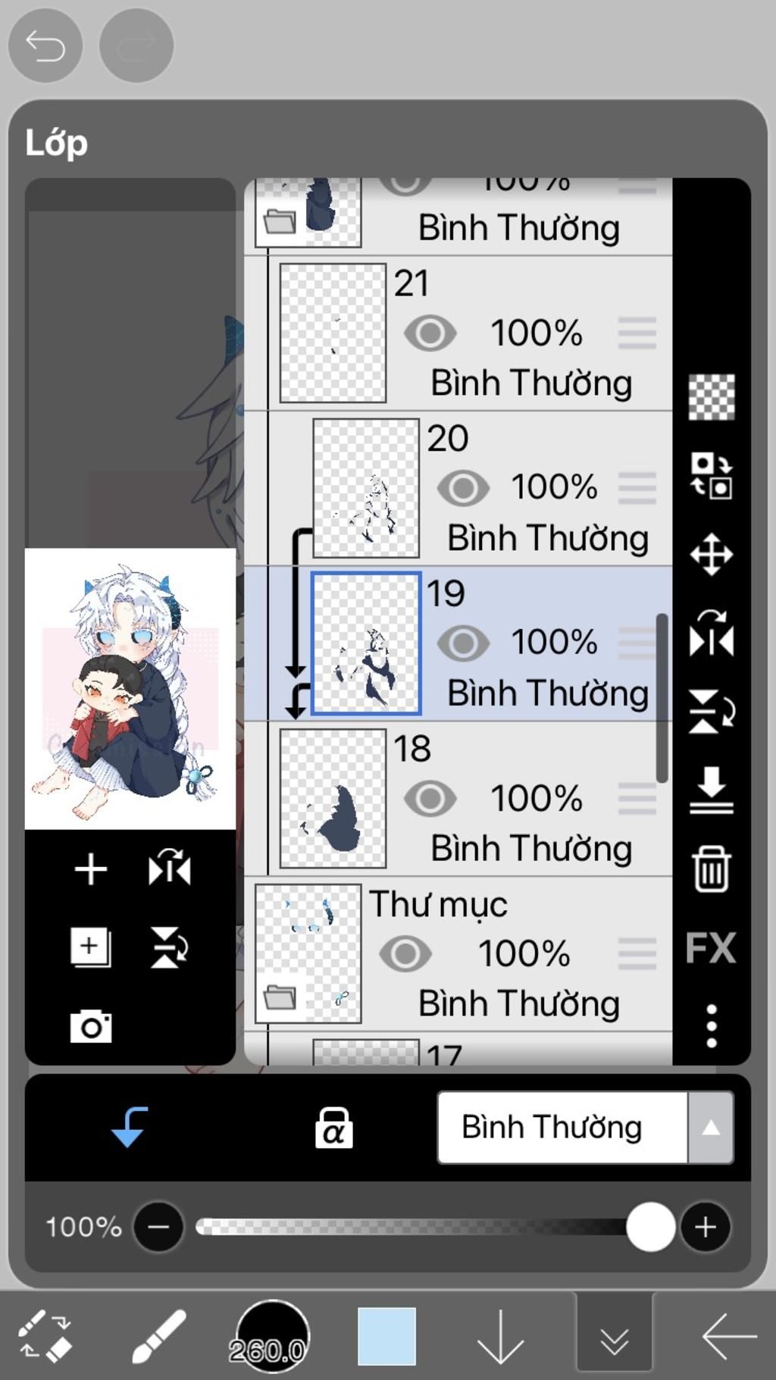This screenshot has width=776, height=1380.
Task: Select layer 18 in the list
Action: (x=458, y=799)
